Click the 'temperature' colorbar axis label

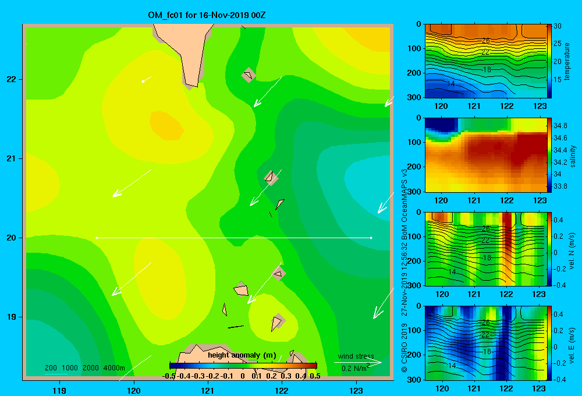pos(567,61)
